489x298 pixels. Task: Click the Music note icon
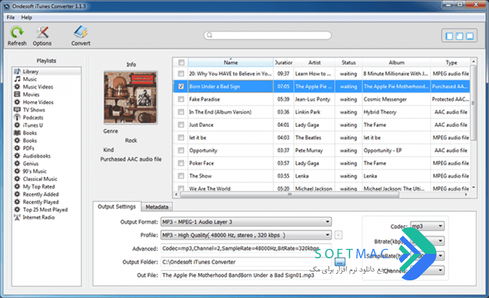(17, 79)
